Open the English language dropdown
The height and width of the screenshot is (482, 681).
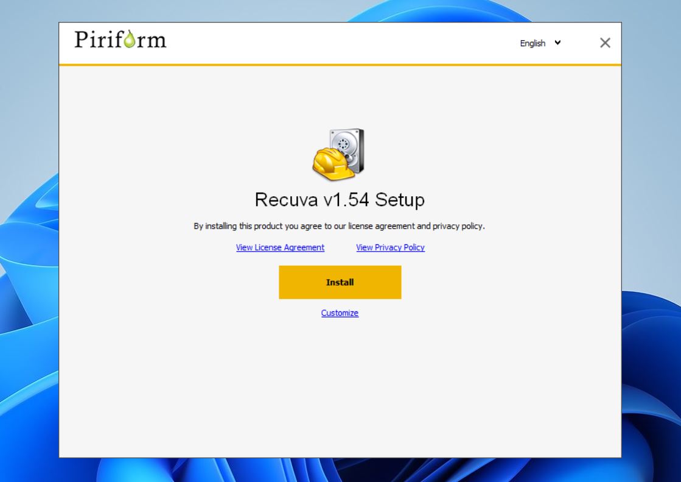coord(539,43)
